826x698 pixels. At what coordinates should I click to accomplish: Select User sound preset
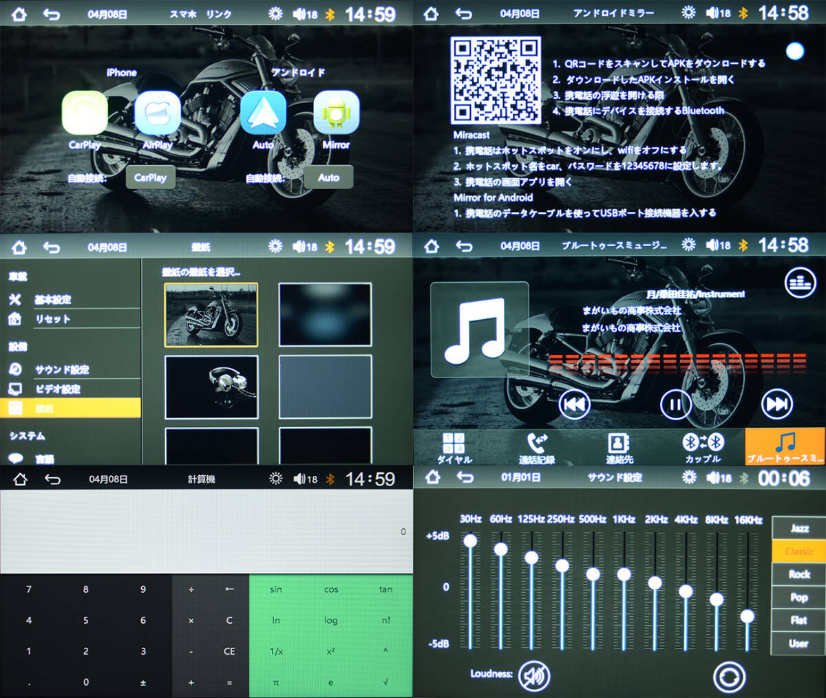point(798,644)
